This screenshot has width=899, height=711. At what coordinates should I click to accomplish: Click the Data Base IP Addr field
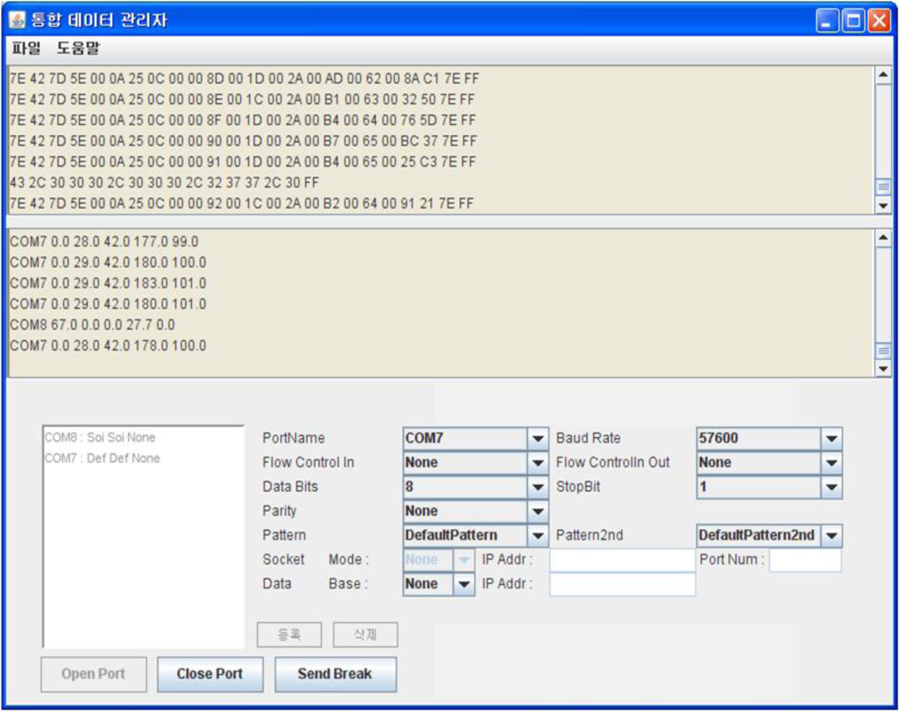[x=622, y=584]
